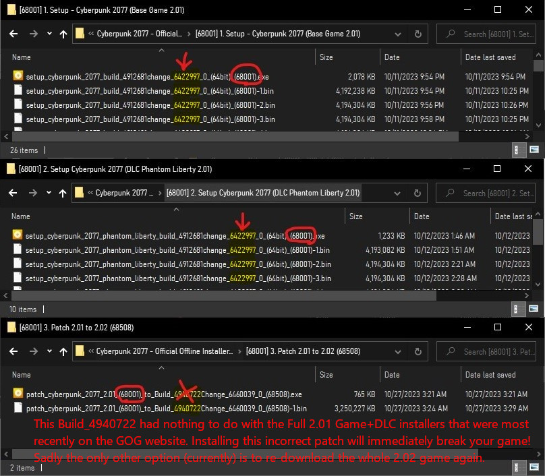Go forward in the Base Game 2.01 window
545x476 pixels.
coord(33,34)
